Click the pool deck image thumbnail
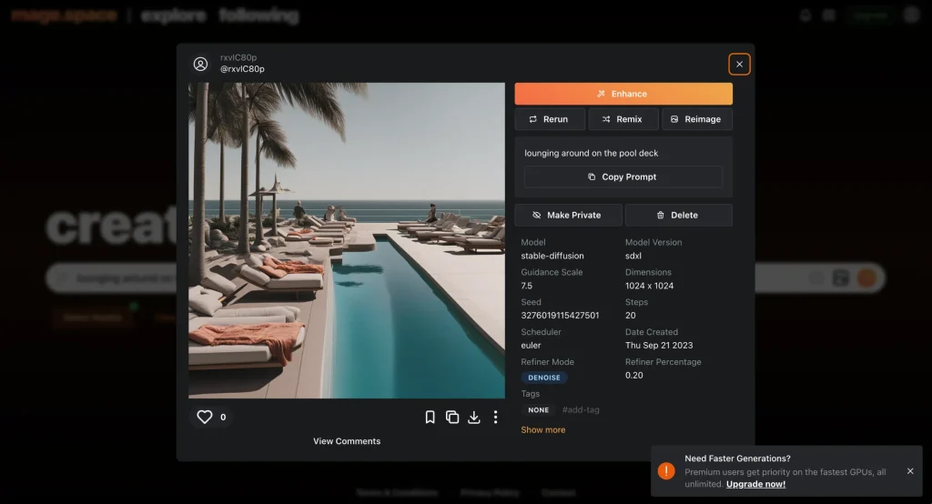Screen dimensions: 932x504 pos(346,240)
